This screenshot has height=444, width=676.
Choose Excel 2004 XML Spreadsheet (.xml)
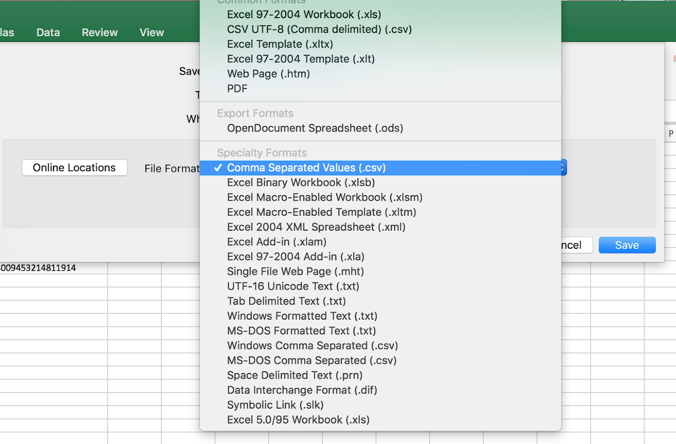point(380,227)
